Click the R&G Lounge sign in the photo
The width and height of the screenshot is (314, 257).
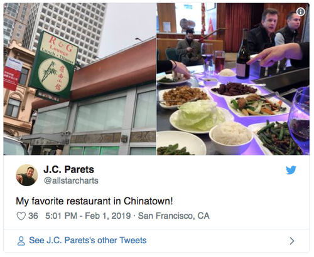(54, 65)
